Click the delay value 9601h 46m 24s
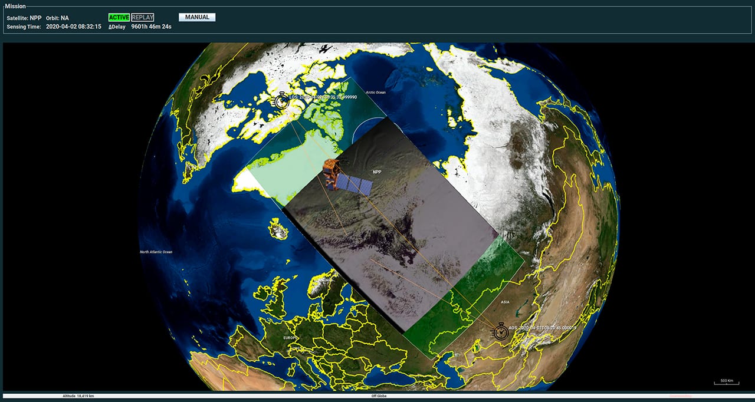 [152, 27]
